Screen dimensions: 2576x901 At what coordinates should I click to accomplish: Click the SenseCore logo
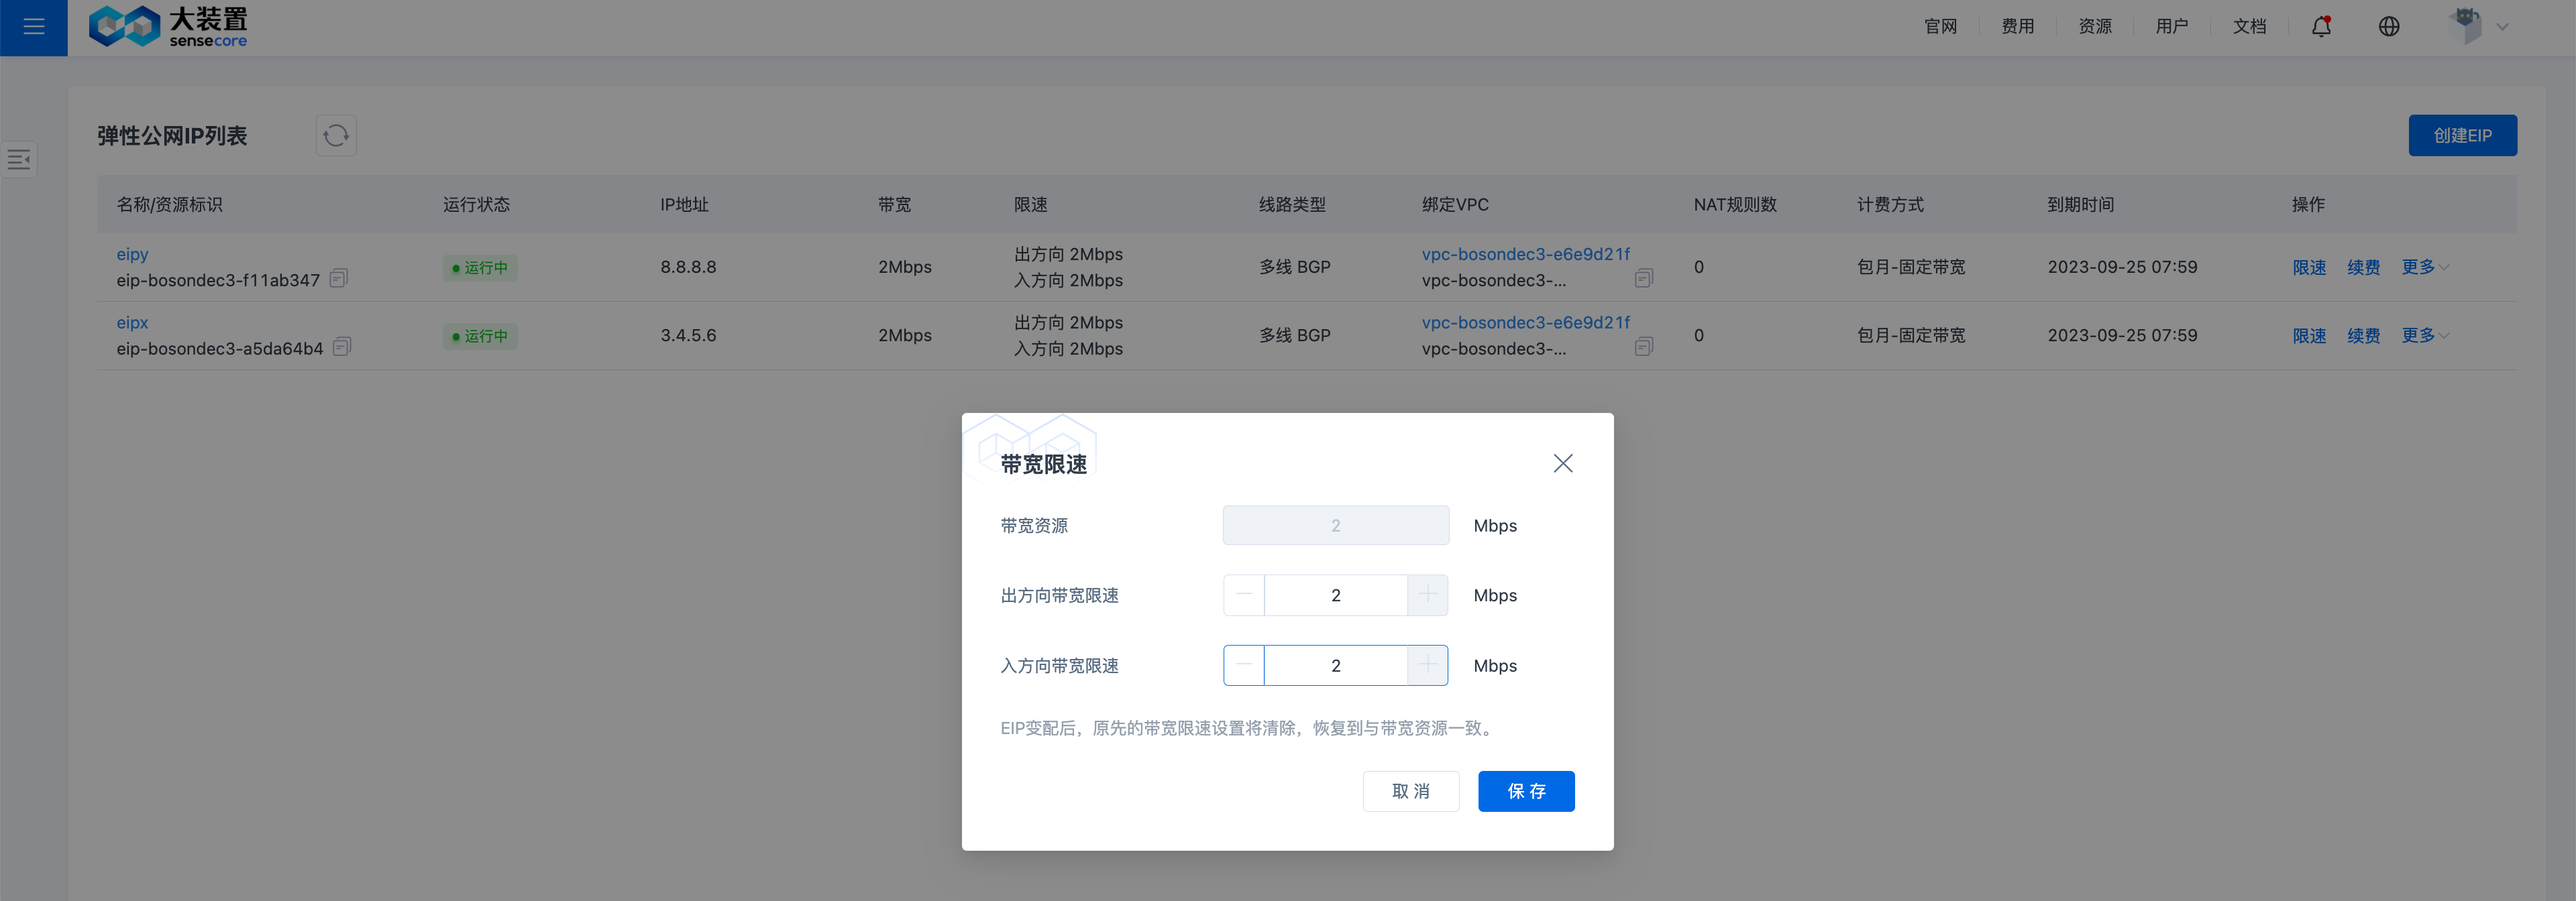click(x=167, y=27)
